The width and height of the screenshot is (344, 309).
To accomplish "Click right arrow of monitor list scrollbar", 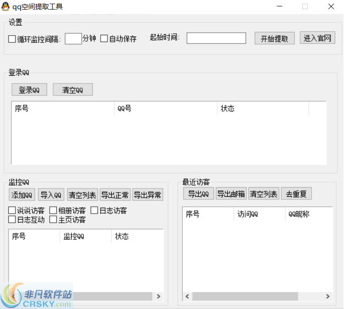I will [x=158, y=296].
